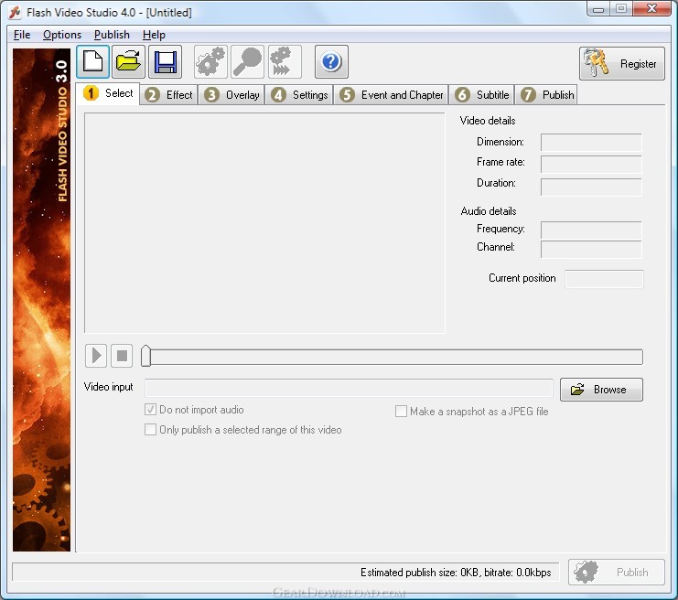Check Only publish a selected range option
The height and width of the screenshot is (600, 678).
pyautogui.click(x=150, y=429)
